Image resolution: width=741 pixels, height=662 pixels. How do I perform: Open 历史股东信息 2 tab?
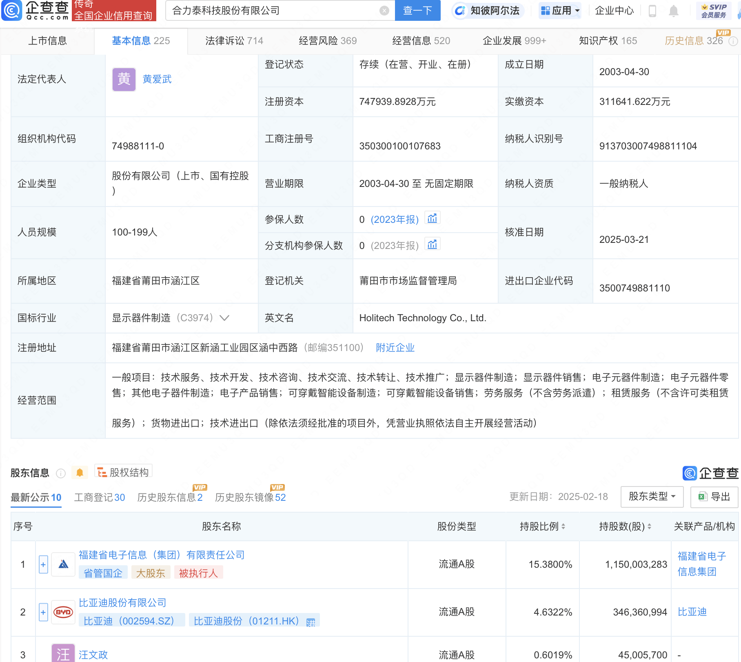(x=170, y=498)
